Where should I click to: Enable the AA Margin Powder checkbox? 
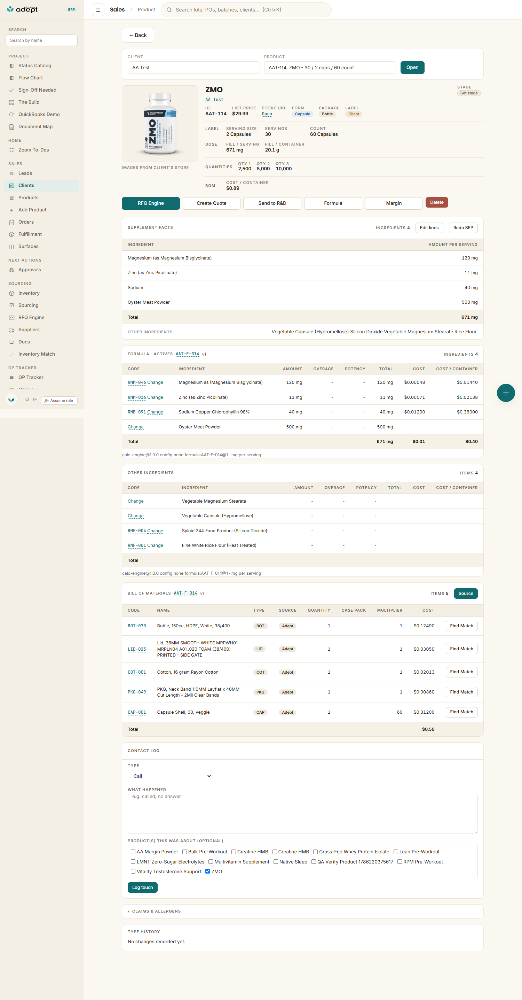[133, 851]
